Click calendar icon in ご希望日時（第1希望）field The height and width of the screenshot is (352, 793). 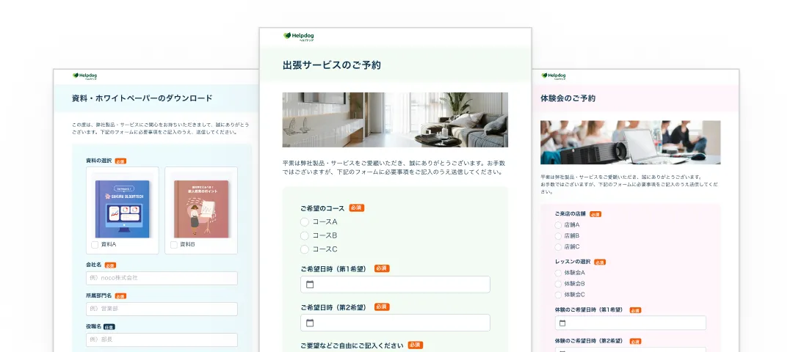click(x=310, y=285)
